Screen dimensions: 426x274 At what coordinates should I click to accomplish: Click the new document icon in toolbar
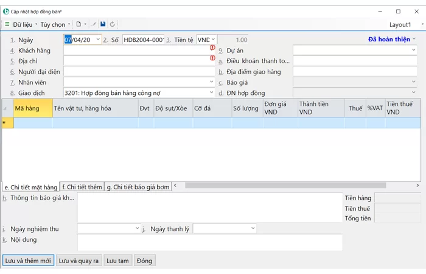pos(78,24)
